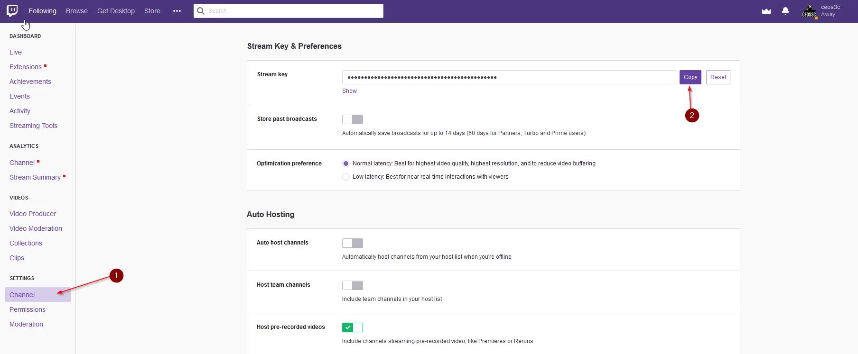Disable Host pre-recorded videos switch
The height and width of the screenshot is (354, 858).
pyautogui.click(x=353, y=327)
